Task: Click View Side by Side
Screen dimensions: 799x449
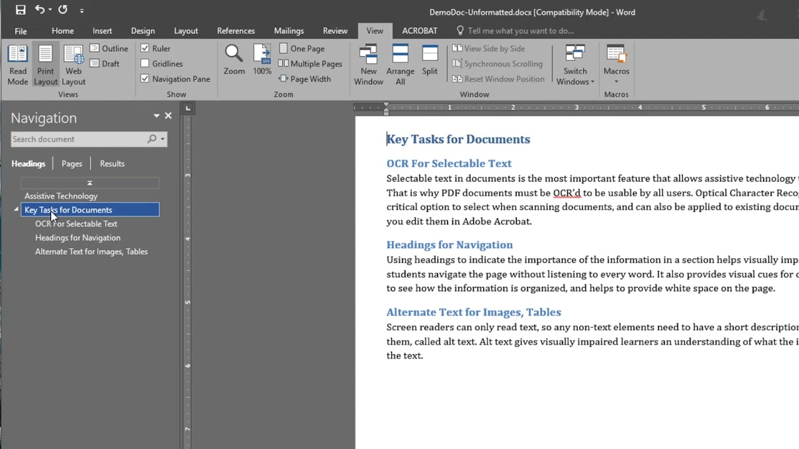Action: pos(488,48)
